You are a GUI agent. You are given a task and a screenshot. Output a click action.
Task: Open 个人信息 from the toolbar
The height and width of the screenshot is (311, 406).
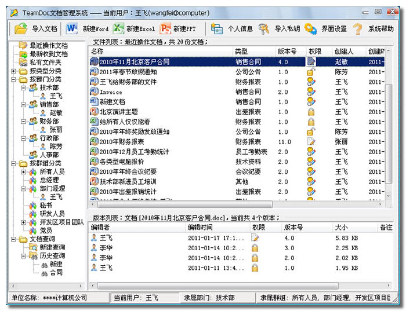(x=217, y=28)
